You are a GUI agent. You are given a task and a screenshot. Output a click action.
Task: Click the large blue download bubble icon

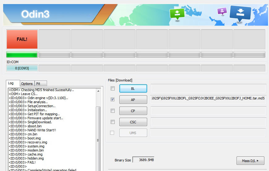(240, 13)
